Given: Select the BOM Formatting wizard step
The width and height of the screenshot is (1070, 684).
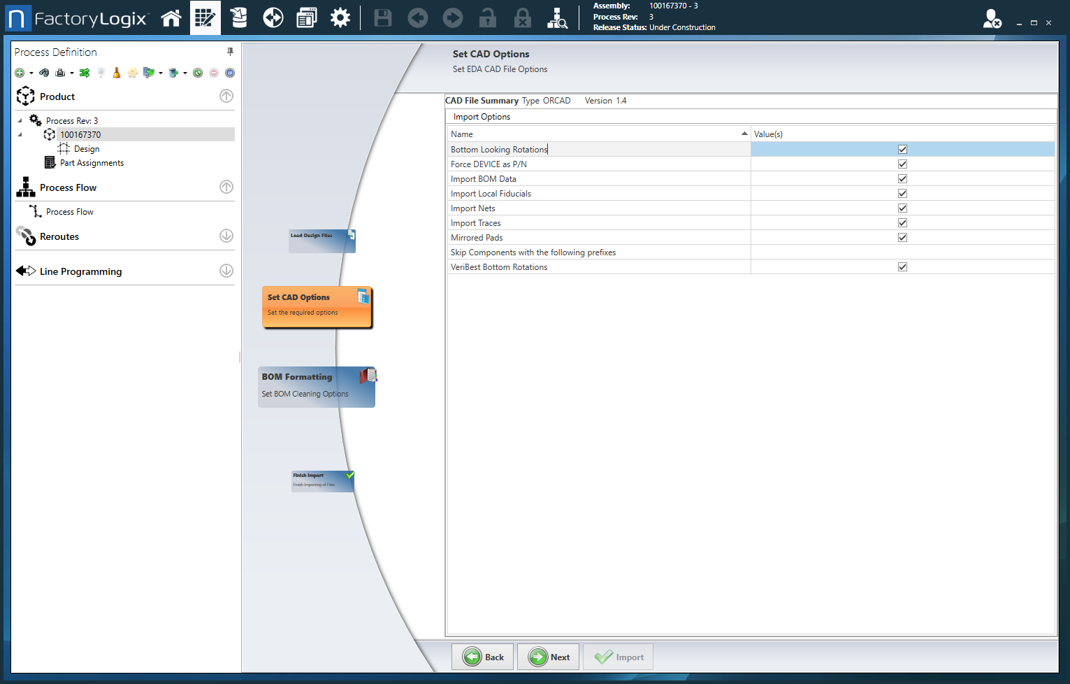Looking at the screenshot, I should (316, 386).
